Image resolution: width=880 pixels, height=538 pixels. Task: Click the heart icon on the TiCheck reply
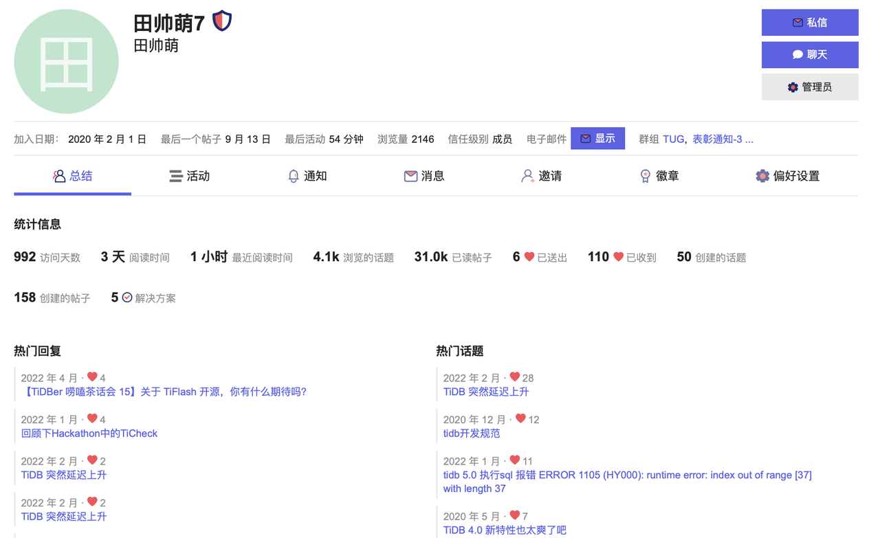click(x=92, y=418)
